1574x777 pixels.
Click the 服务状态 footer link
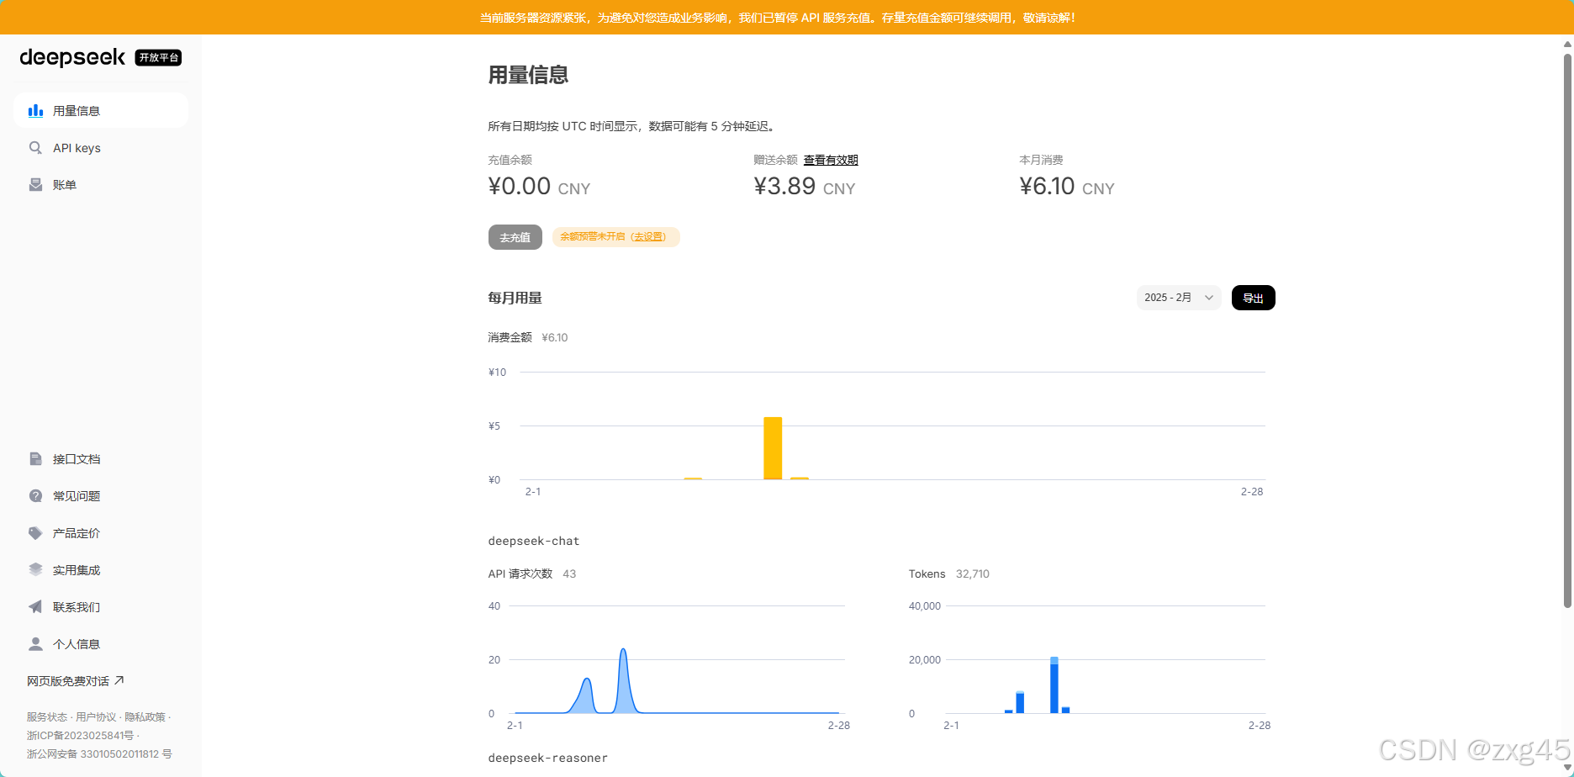tap(47, 717)
